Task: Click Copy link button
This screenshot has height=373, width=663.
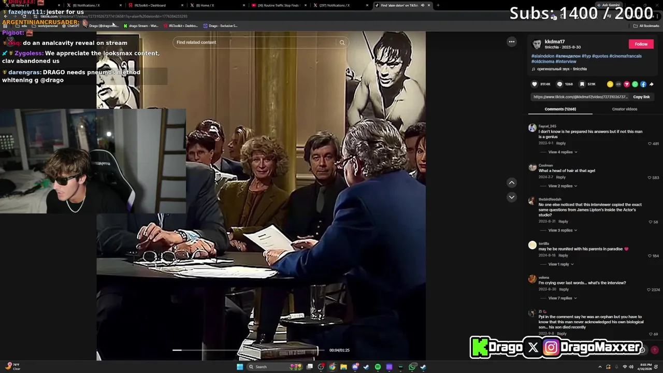Action: 641,97
